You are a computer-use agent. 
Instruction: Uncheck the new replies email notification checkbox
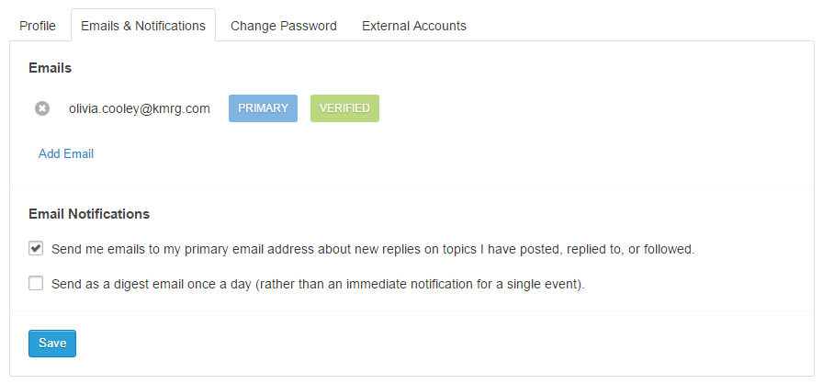pyautogui.click(x=36, y=248)
